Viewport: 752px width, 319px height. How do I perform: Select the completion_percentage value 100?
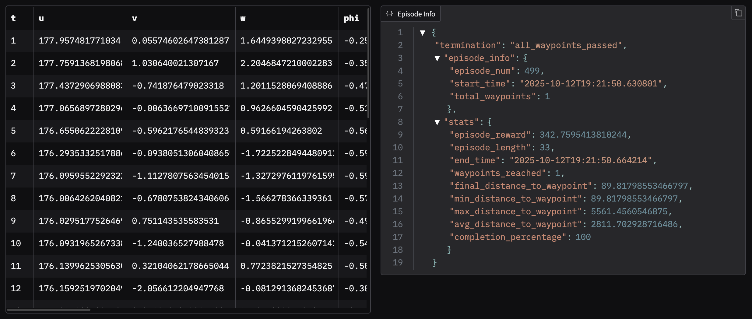coord(583,237)
